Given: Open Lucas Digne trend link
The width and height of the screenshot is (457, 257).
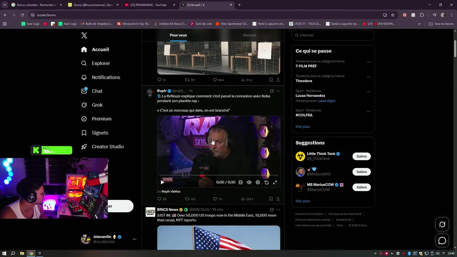Looking at the screenshot, I should click(x=326, y=101).
